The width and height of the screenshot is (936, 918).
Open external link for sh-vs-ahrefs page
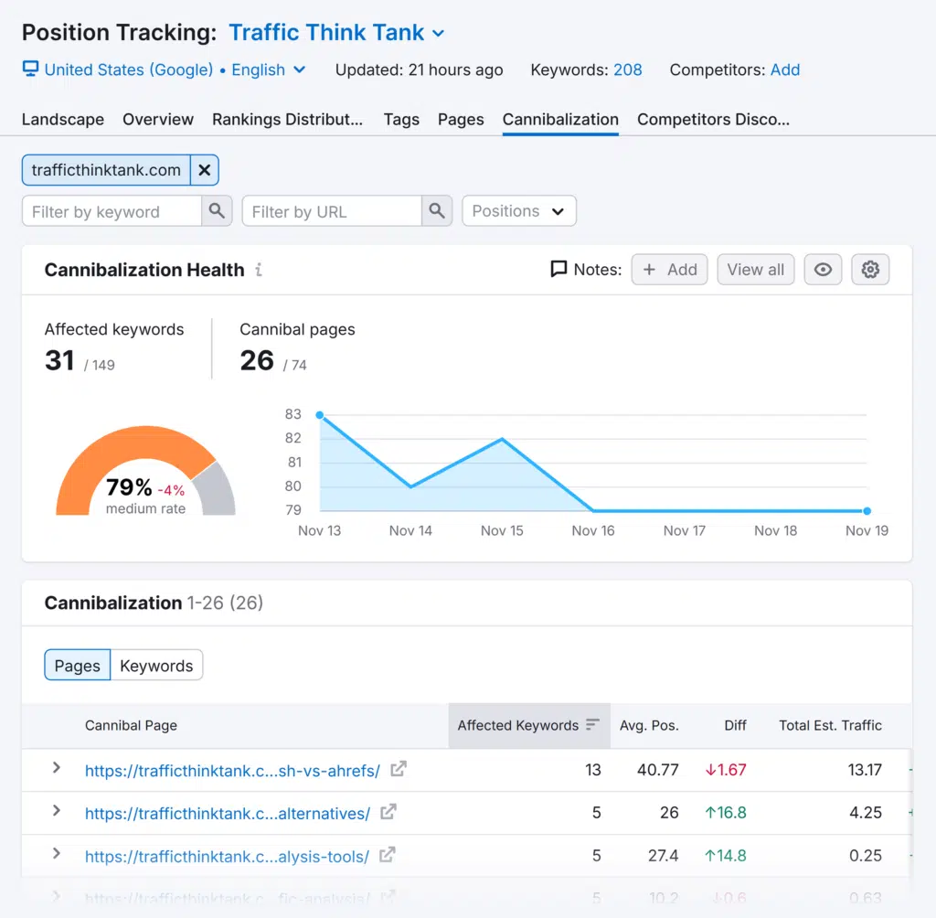pyautogui.click(x=398, y=770)
